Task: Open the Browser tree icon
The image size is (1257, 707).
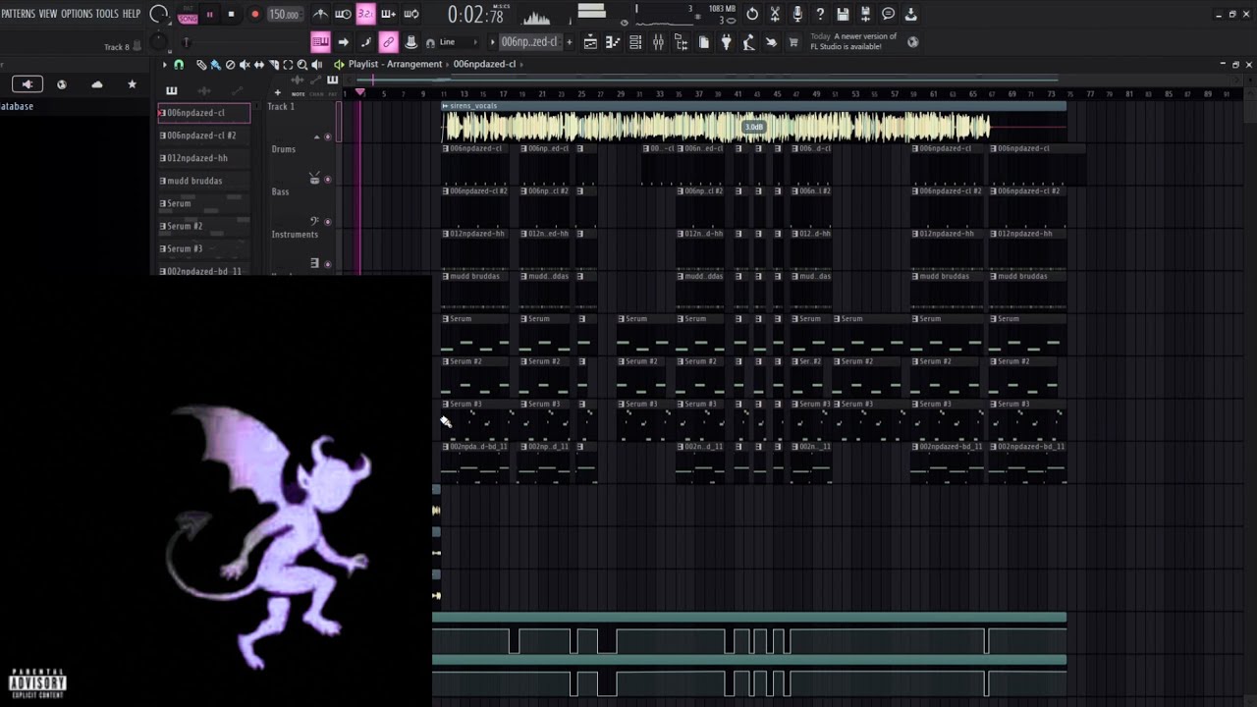Action: 681,42
